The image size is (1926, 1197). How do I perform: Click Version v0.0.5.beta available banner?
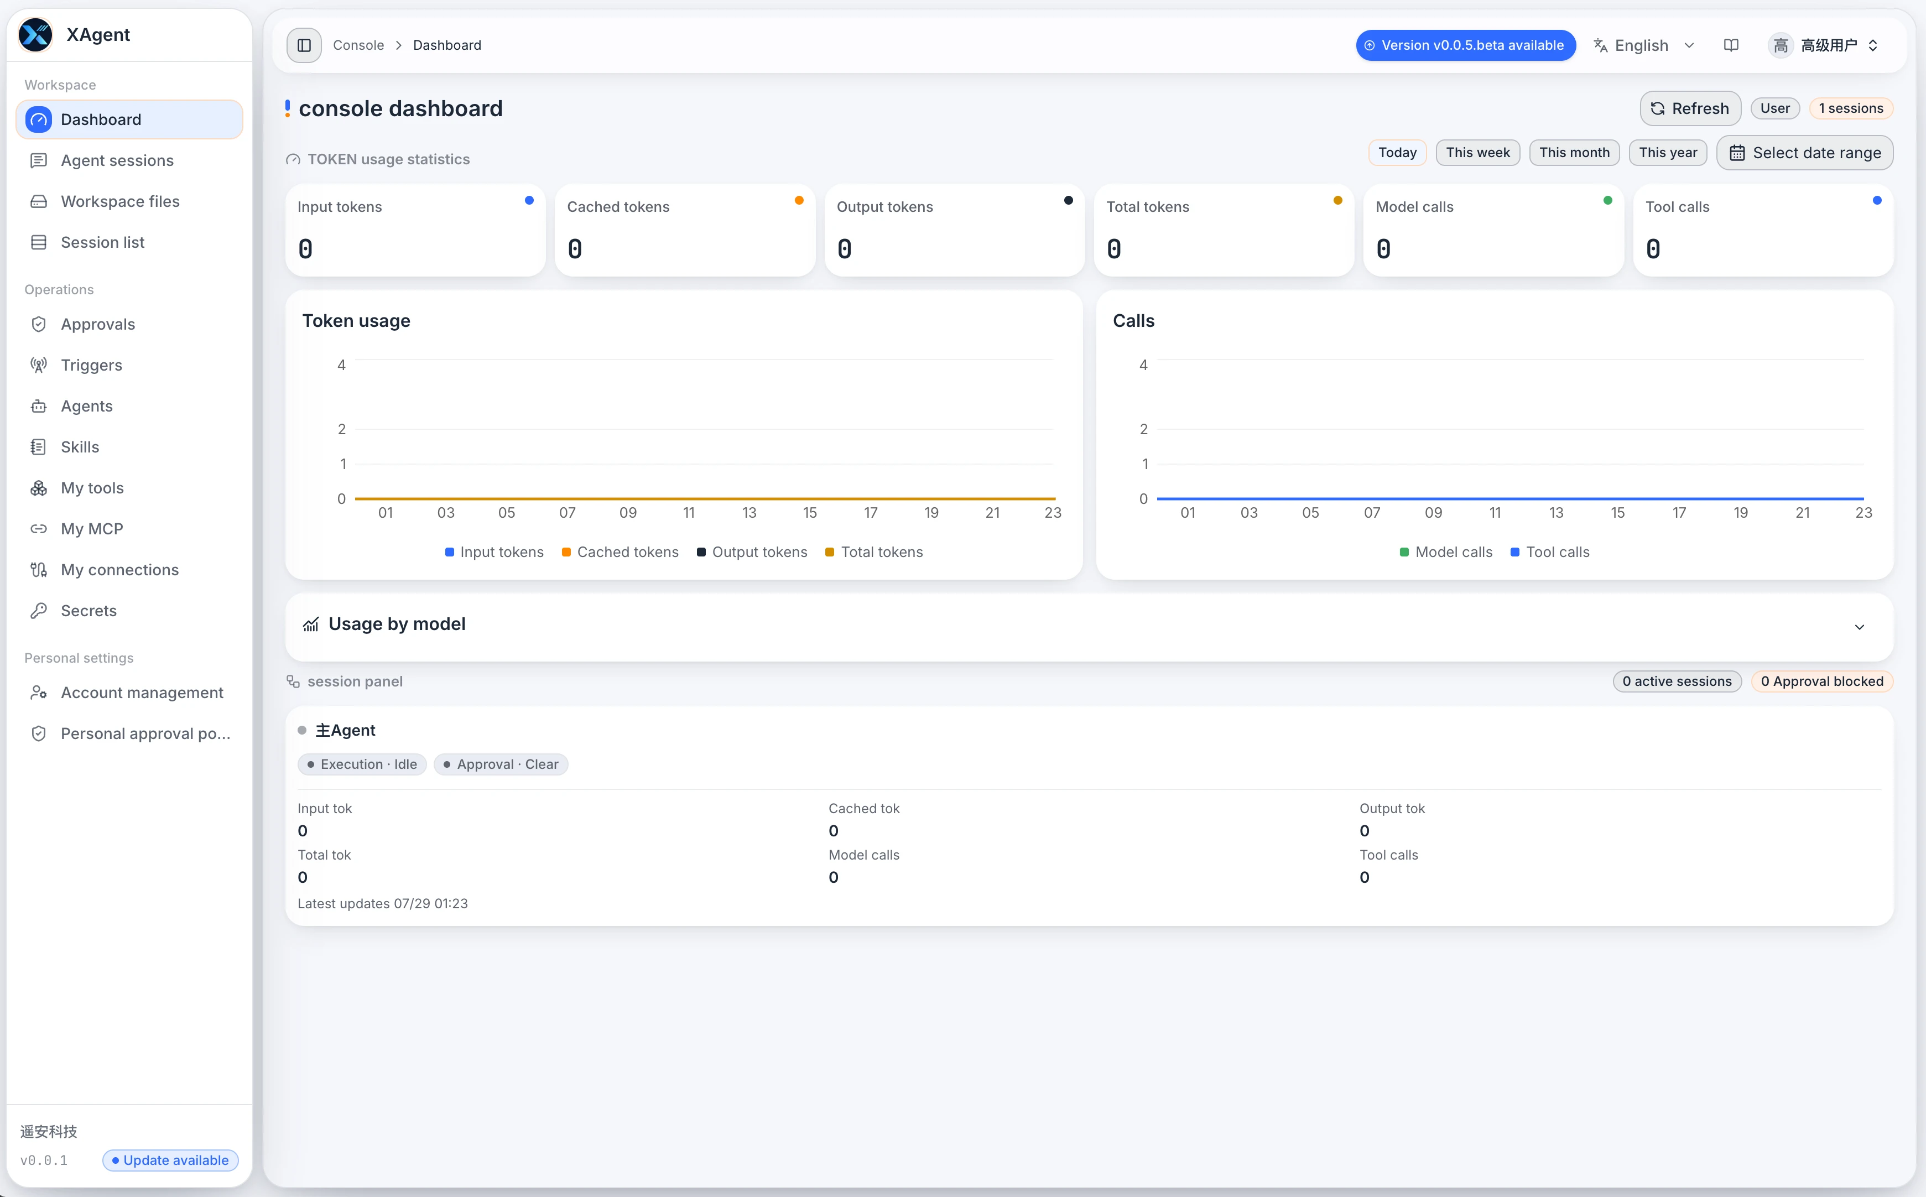[x=1465, y=45]
